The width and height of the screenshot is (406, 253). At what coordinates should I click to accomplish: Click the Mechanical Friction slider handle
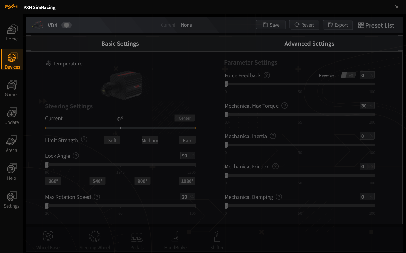pos(226,175)
